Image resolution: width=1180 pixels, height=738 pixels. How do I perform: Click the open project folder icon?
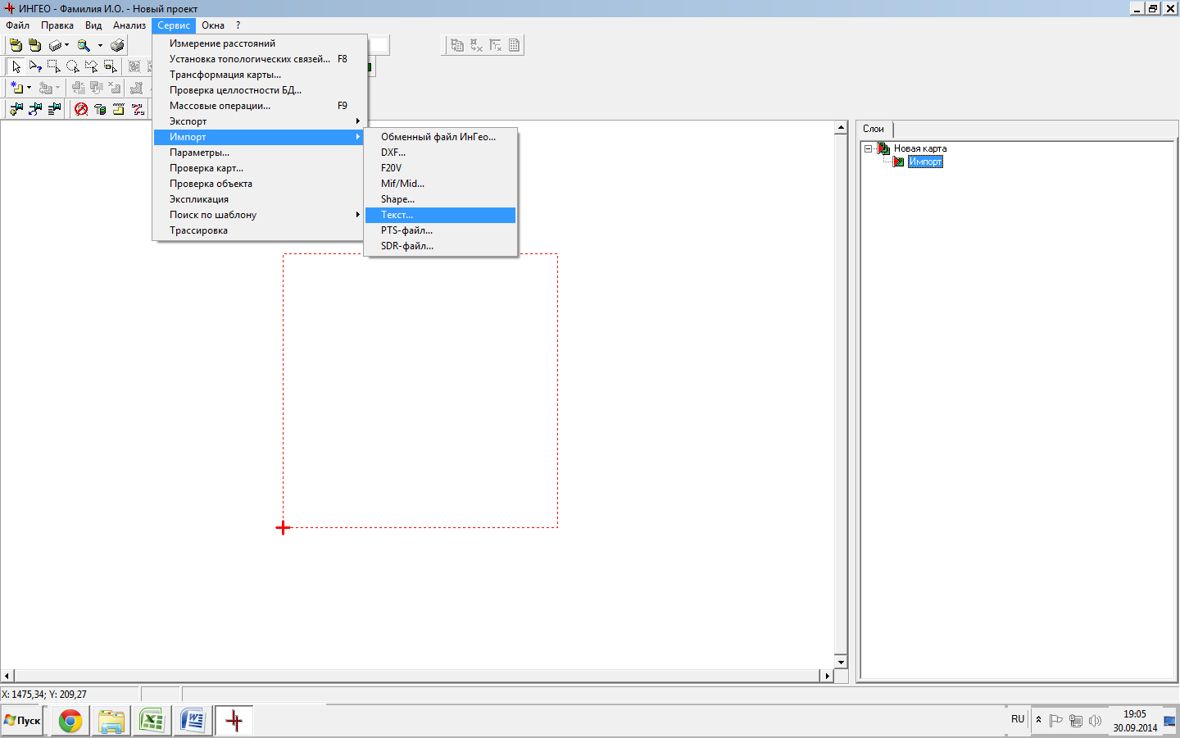coord(16,45)
